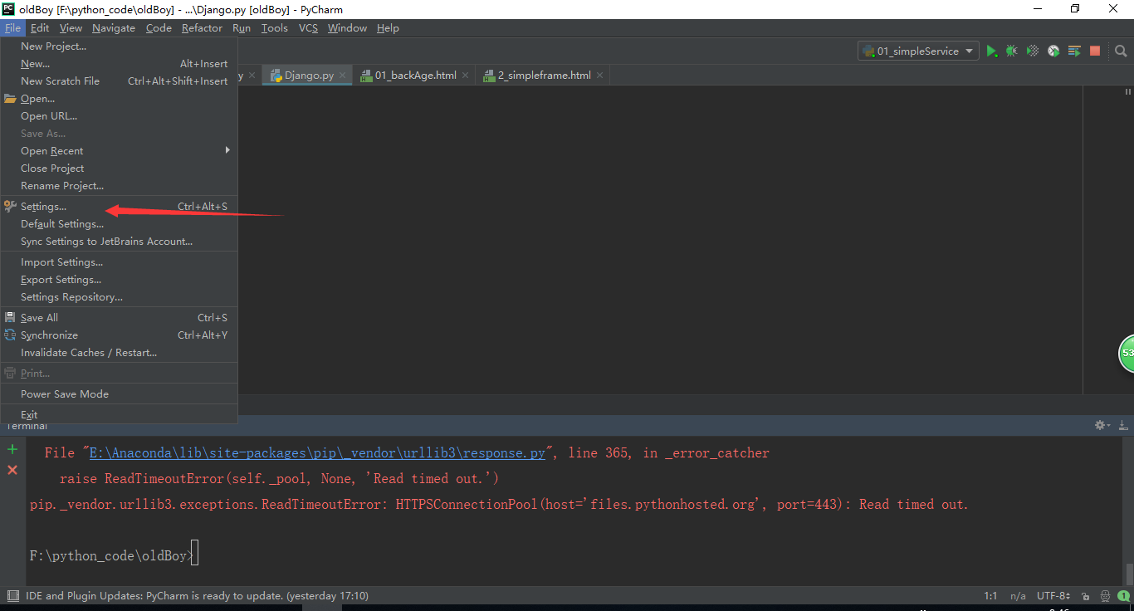Open Default Settings... menu entry
This screenshot has height=611, width=1134.
click(119, 224)
